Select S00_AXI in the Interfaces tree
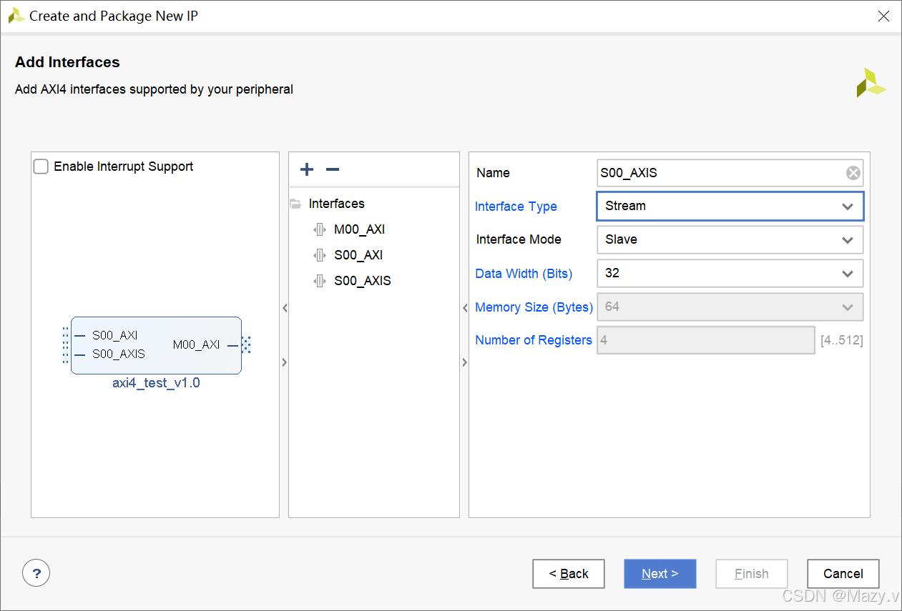Image resolution: width=902 pixels, height=611 pixels. tap(358, 255)
